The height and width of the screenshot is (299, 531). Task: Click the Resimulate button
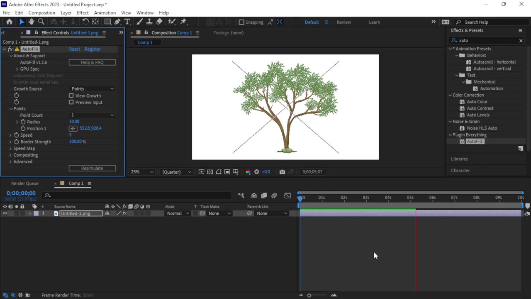(x=92, y=168)
